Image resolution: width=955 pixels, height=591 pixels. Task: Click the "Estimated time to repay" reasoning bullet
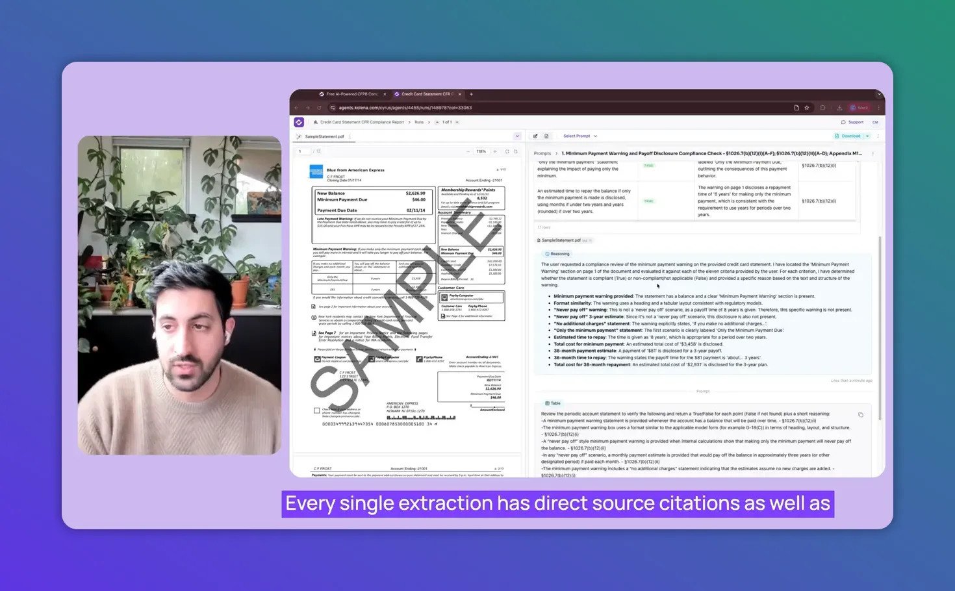pos(660,338)
